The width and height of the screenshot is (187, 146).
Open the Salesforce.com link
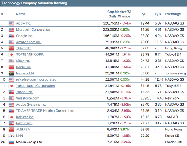[27, 98]
